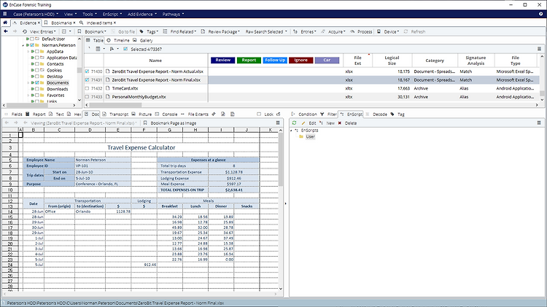Open the split-pane layout dropdown in toolbar
The width and height of the screenshot is (547, 307).
(66, 31)
